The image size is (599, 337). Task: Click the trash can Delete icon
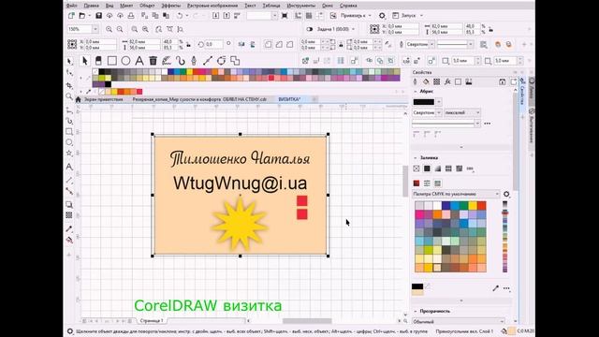click(153, 61)
